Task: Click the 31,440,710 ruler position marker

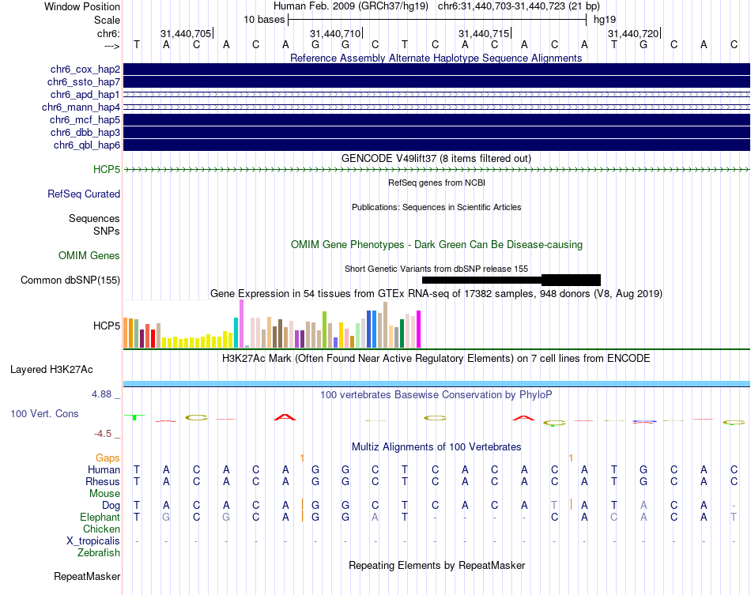Action: (336, 33)
